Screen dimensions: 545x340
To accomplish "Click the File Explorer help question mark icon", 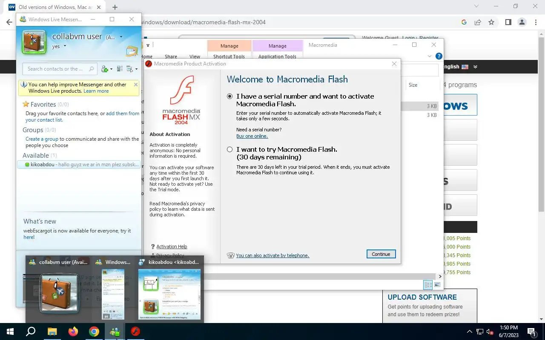I will click(x=439, y=56).
